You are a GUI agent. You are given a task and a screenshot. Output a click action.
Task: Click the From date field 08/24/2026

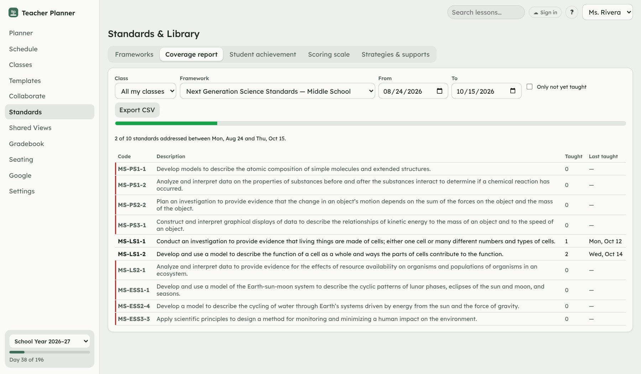[x=413, y=91]
